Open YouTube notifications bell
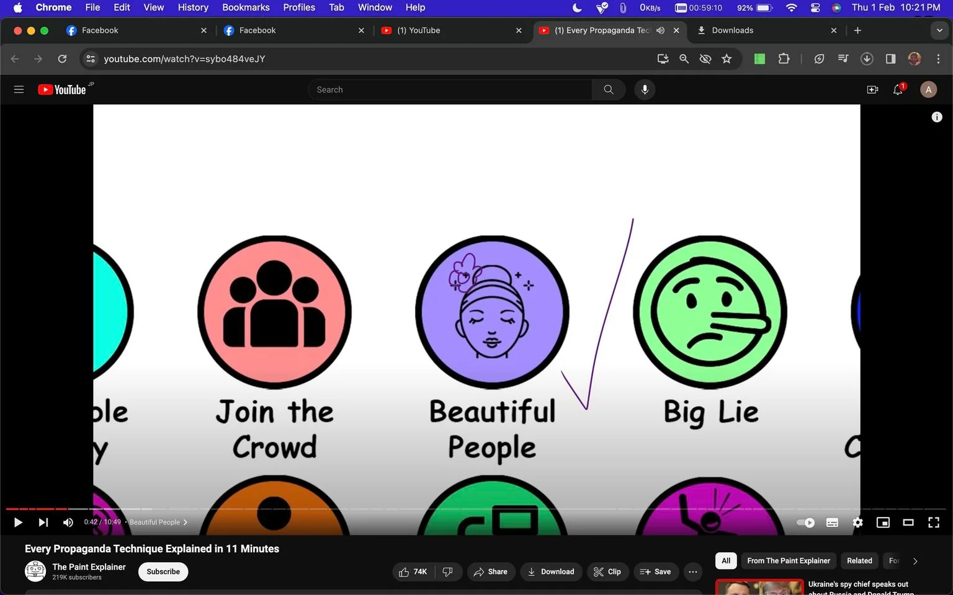Screen dimensions: 953x595 898,90
